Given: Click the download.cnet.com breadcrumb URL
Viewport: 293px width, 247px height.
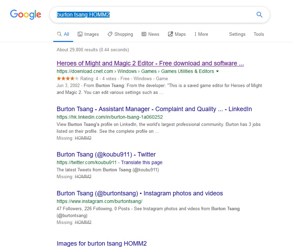Looking at the screenshot, I should click(135, 71).
